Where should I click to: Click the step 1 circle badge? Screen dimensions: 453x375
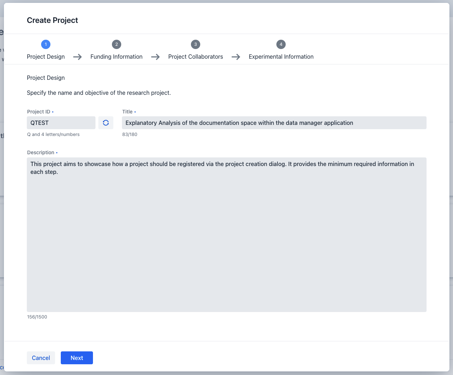(x=46, y=44)
